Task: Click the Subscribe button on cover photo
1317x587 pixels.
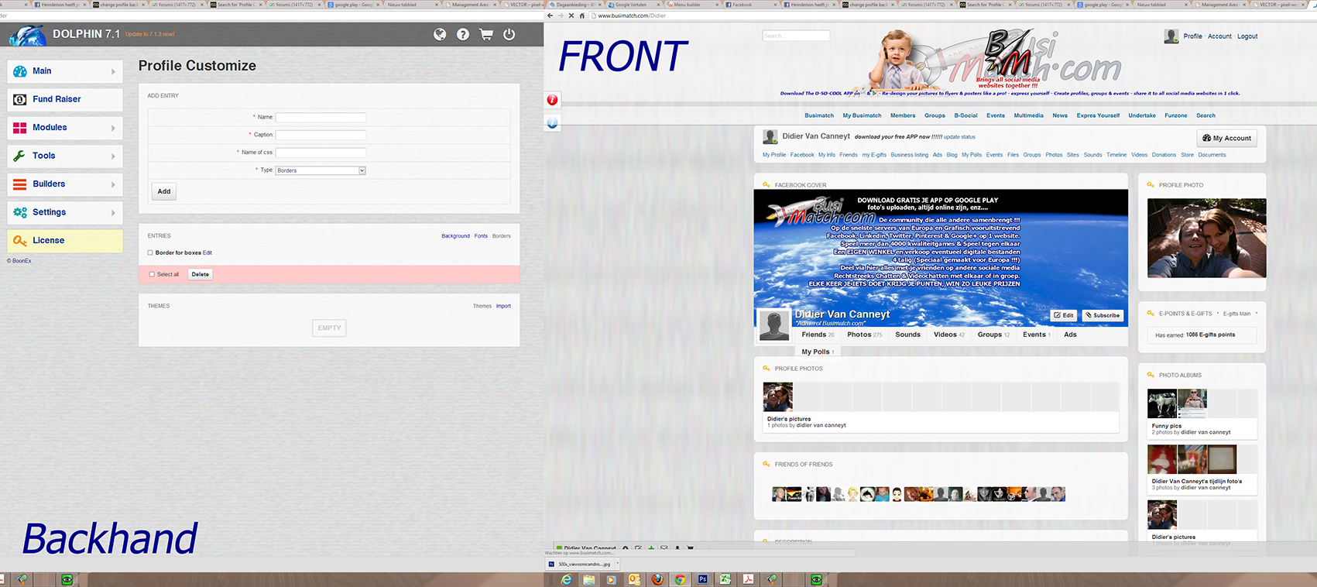Action: [1103, 315]
